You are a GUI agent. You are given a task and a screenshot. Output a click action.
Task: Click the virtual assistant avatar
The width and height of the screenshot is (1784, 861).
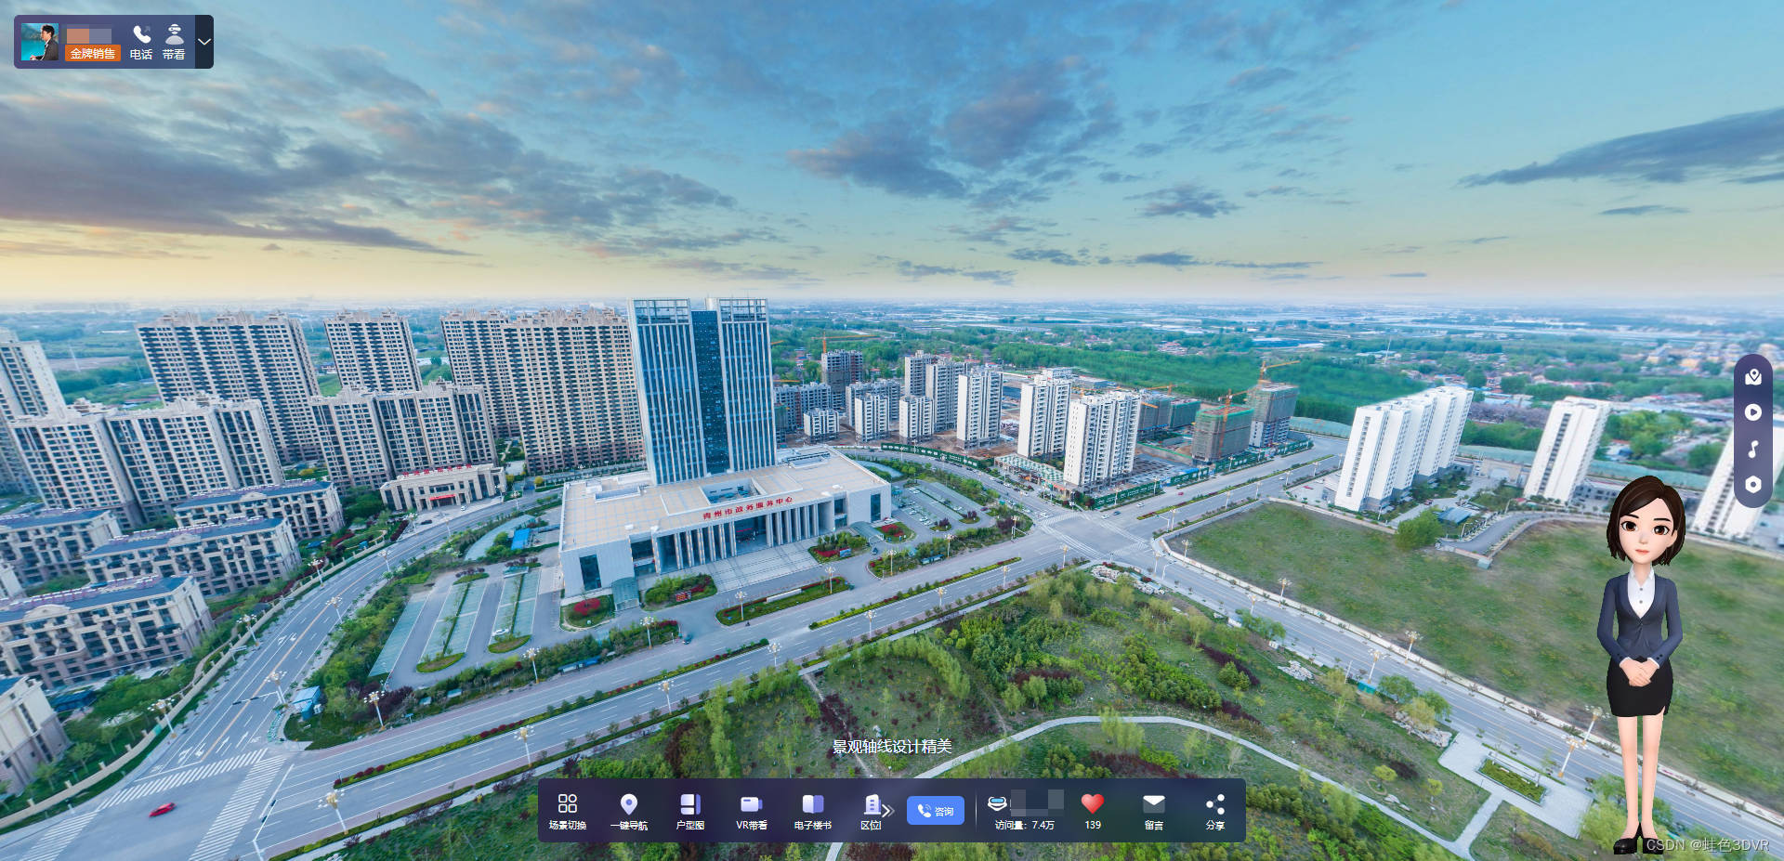coord(1642,664)
